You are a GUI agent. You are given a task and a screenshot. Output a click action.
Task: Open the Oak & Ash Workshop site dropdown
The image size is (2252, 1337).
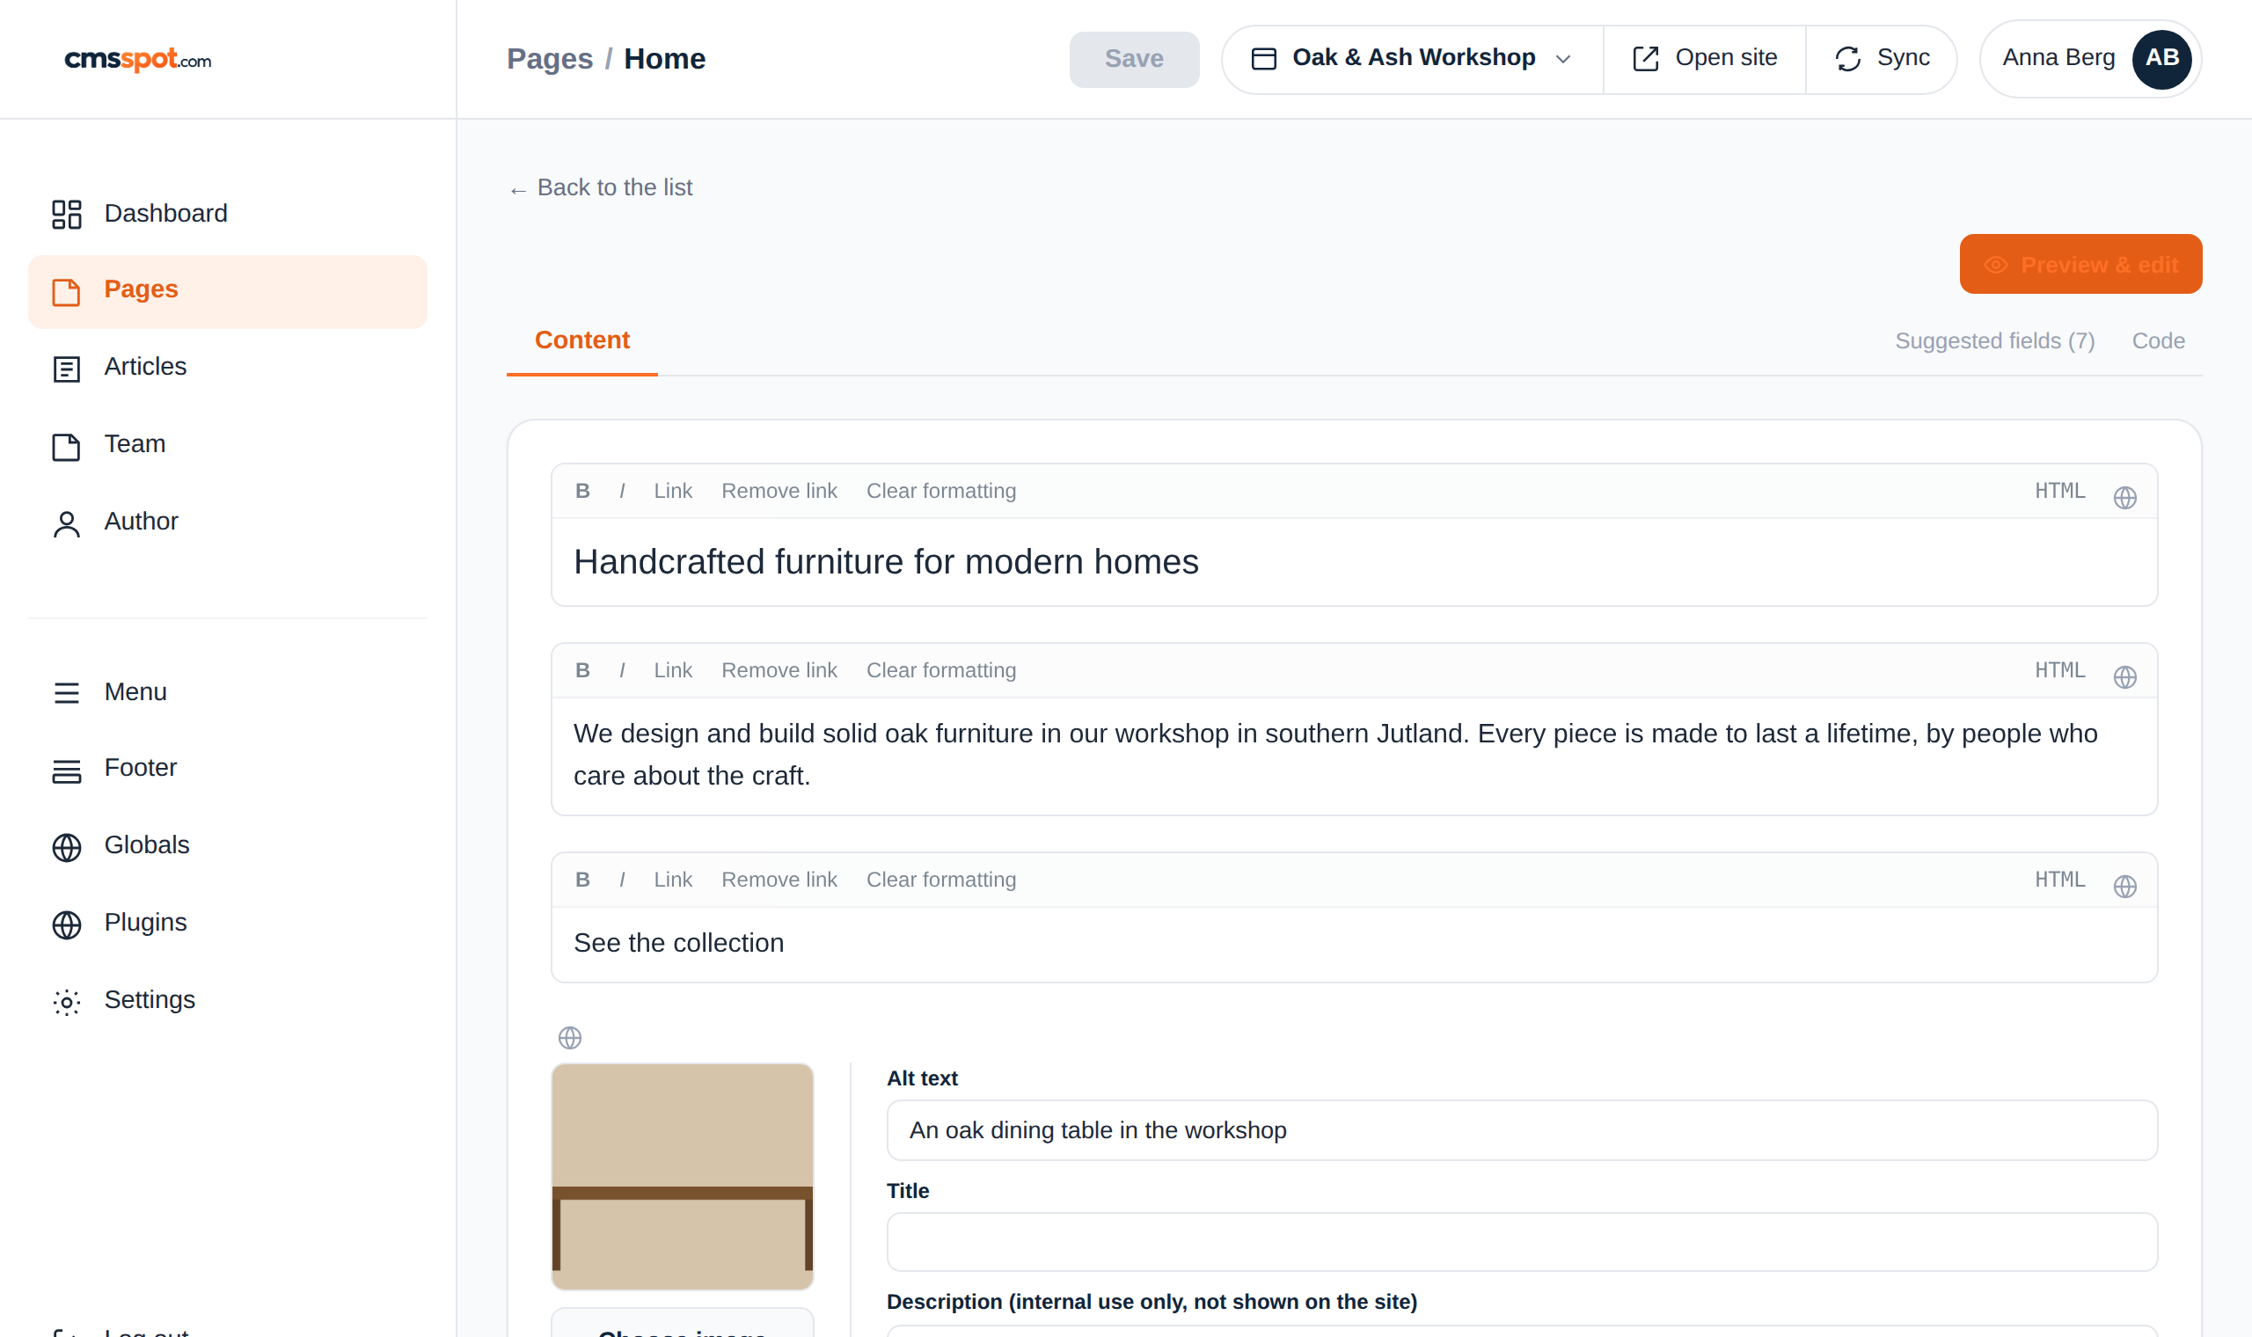1412,59
